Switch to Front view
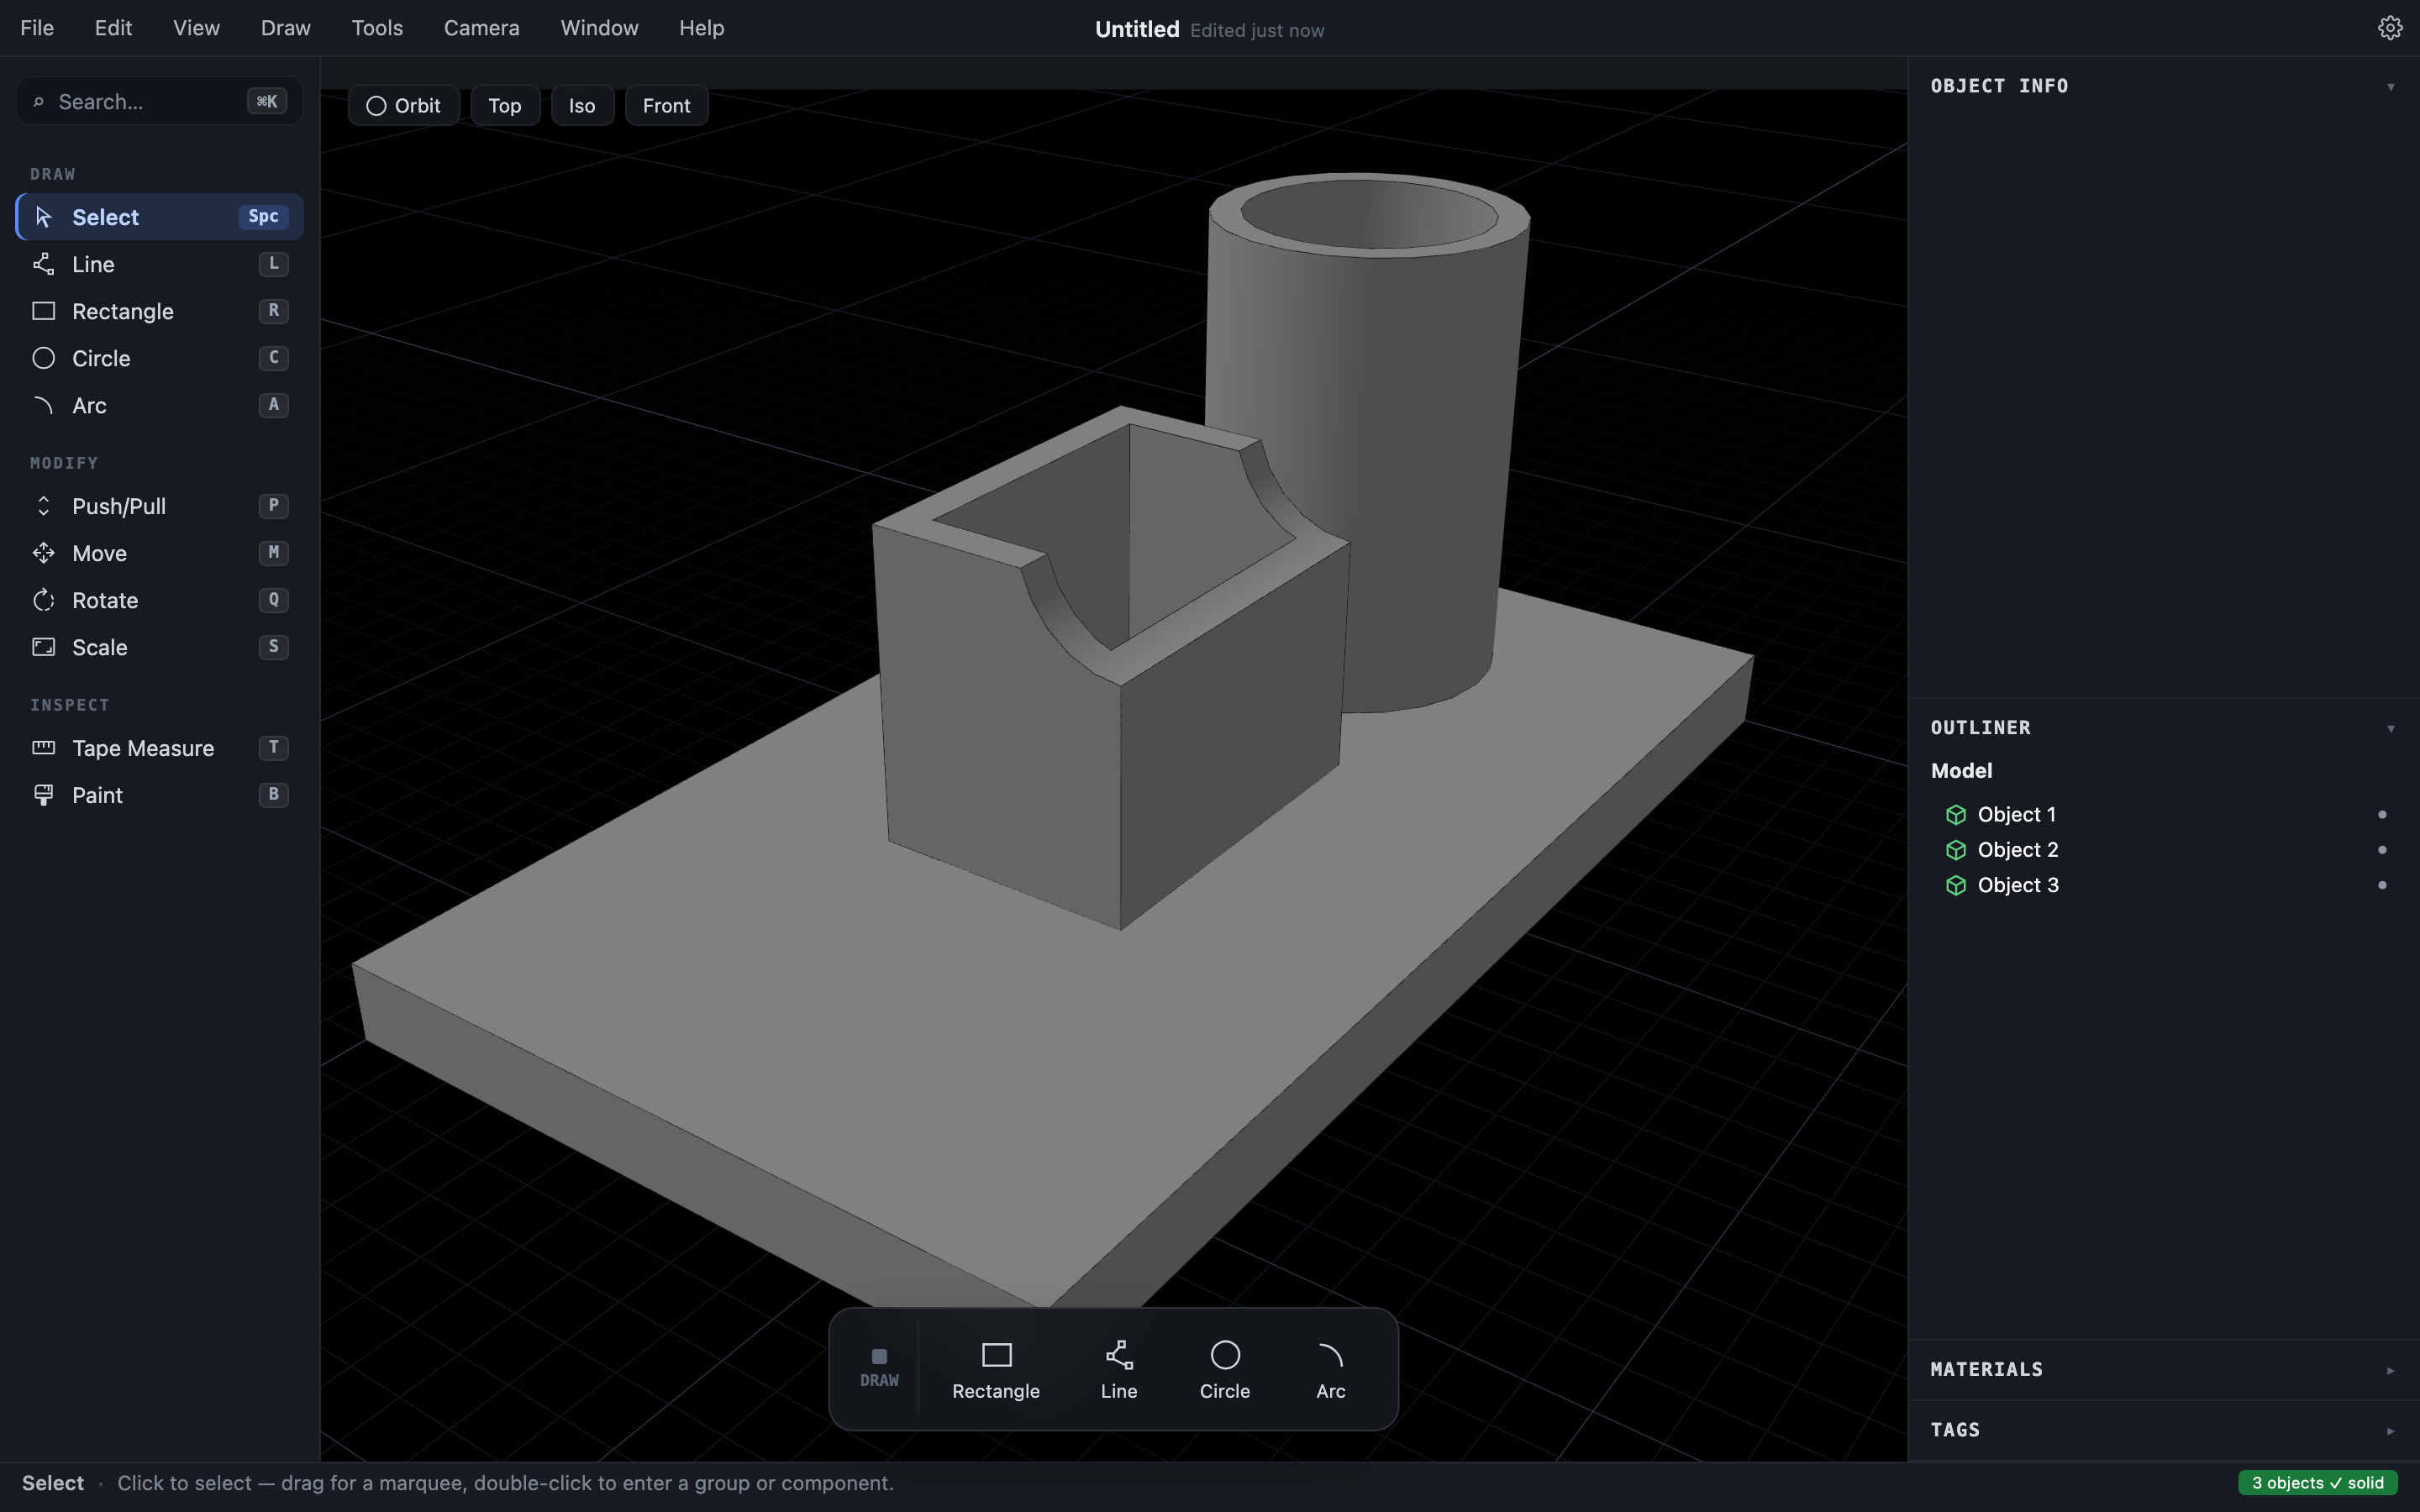Viewport: 2420px width, 1512px height. point(666,105)
